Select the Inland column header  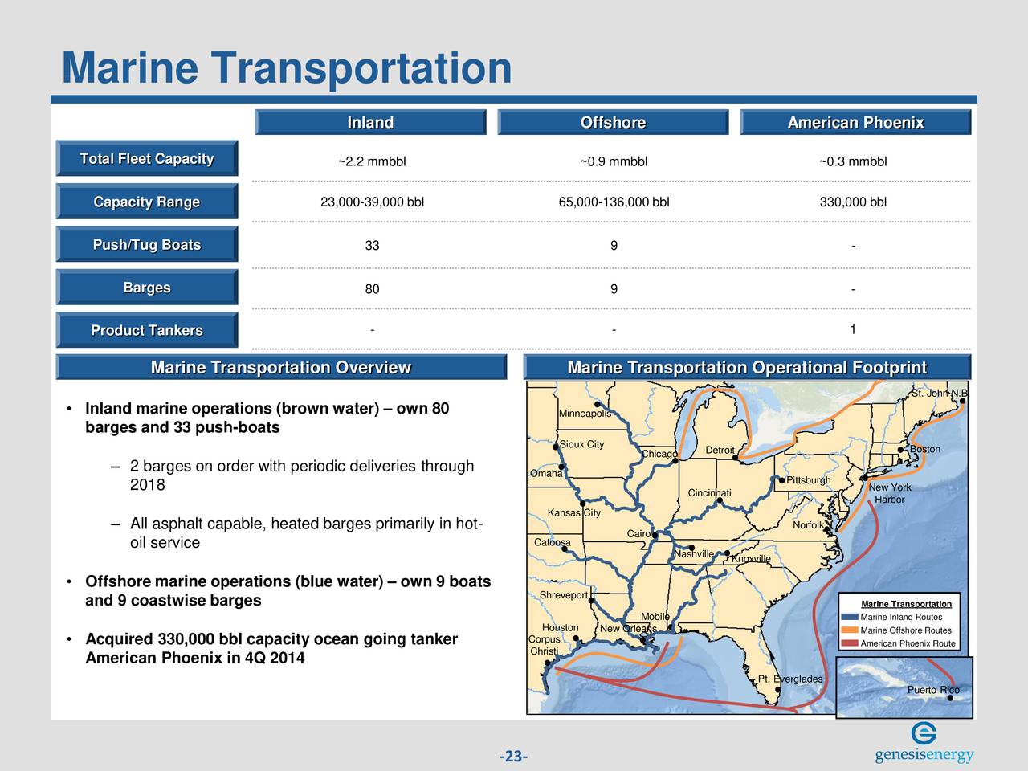point(370,122)
